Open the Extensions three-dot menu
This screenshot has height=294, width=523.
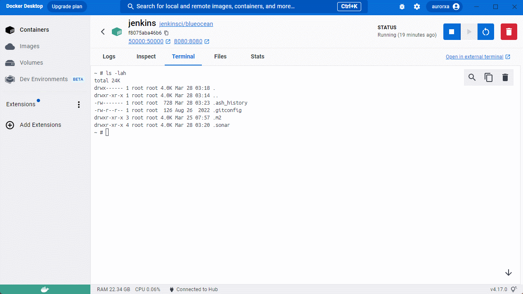[79, 105]
